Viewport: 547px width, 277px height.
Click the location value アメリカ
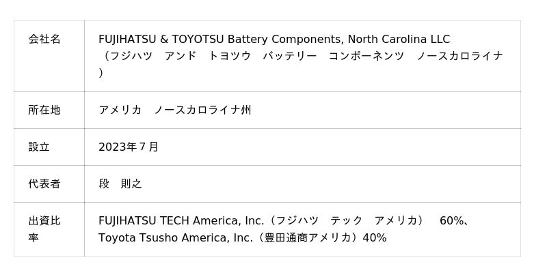120,110
